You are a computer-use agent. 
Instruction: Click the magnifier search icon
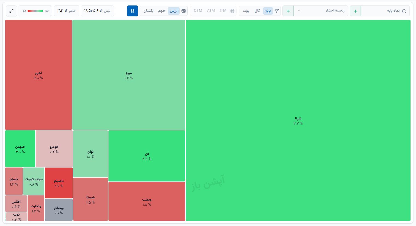click(404, 11)
